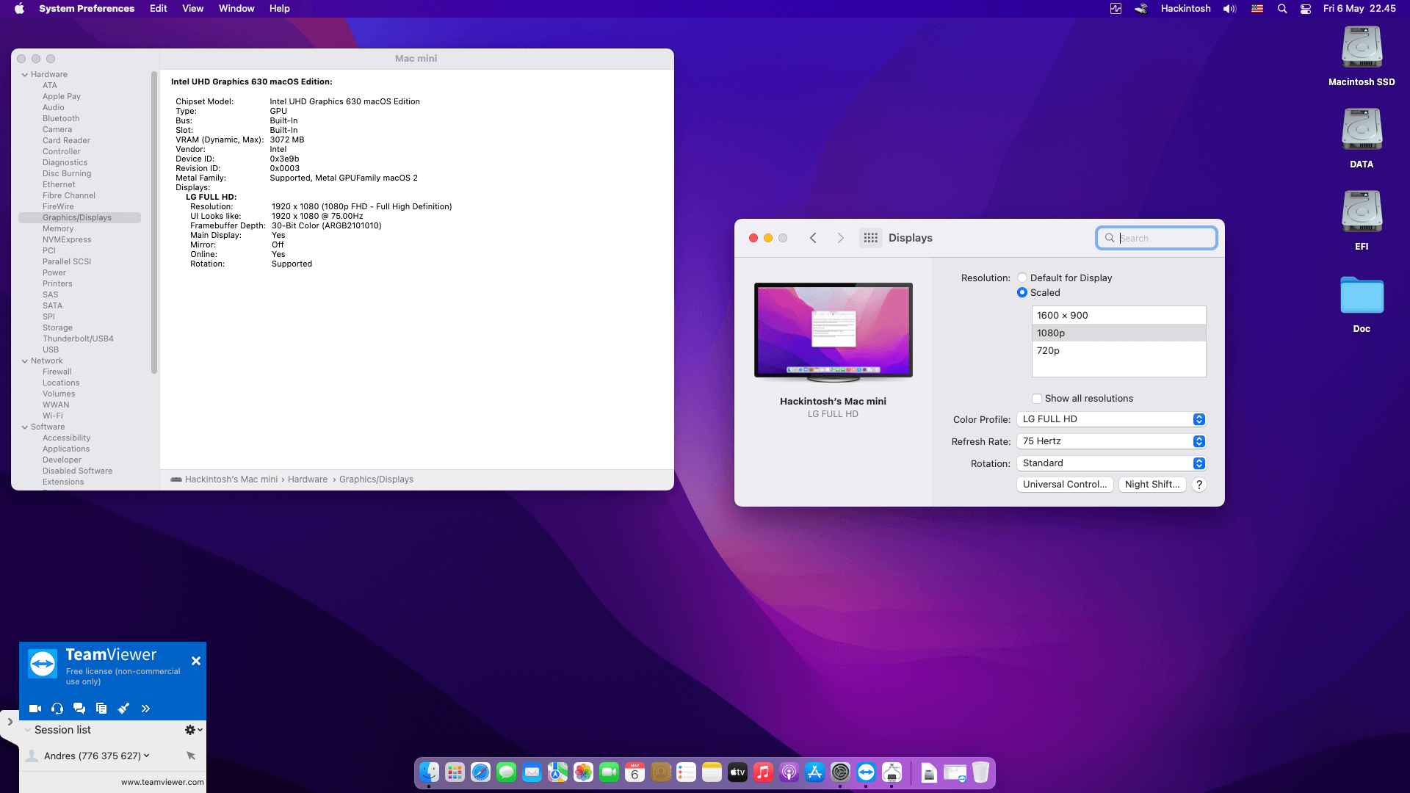Open Finder from the Dock
This screenshot has height=793, width=1410.
(x=429, y=772)
